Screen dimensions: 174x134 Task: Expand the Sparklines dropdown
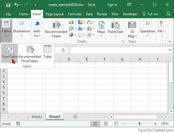pyautogui.click(x=147, y=28)
